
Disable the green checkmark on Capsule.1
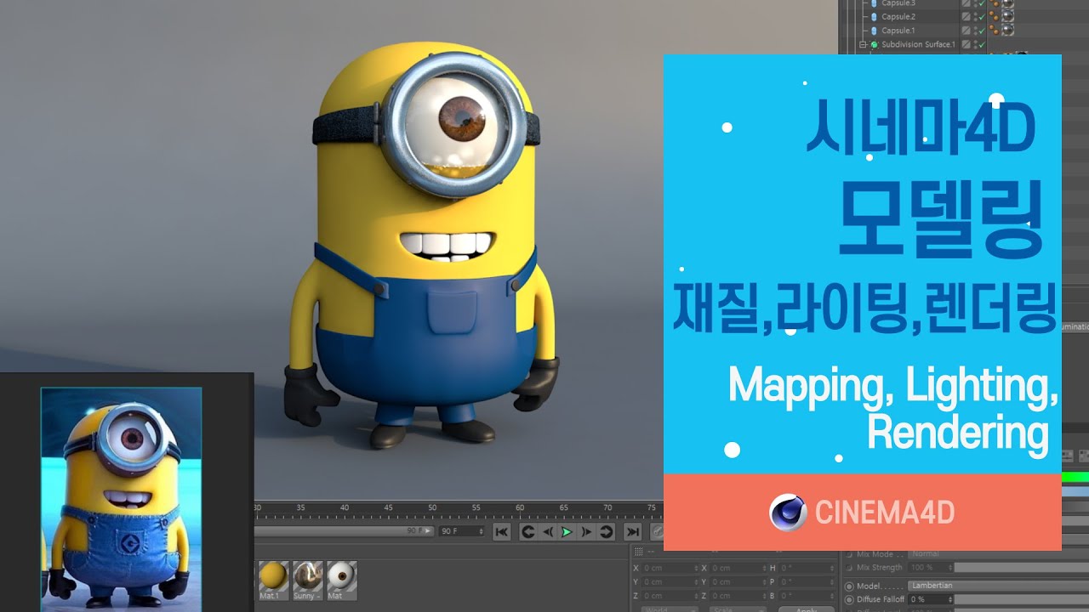pos(981,31)
